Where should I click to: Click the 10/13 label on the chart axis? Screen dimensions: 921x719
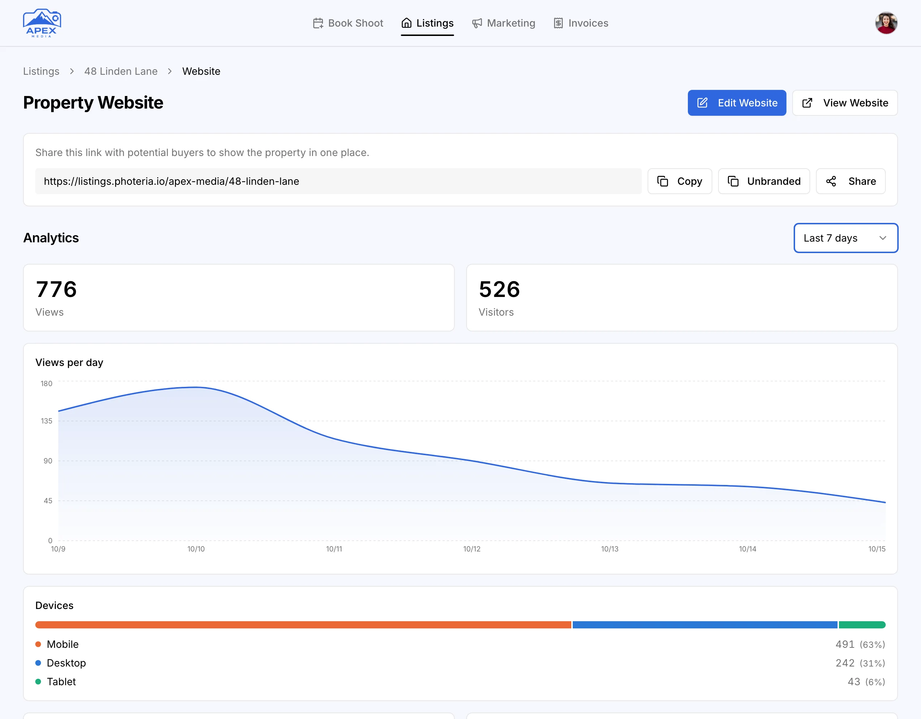(x=609, y=549)
